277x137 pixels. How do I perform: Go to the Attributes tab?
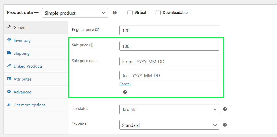coord(36,79)
